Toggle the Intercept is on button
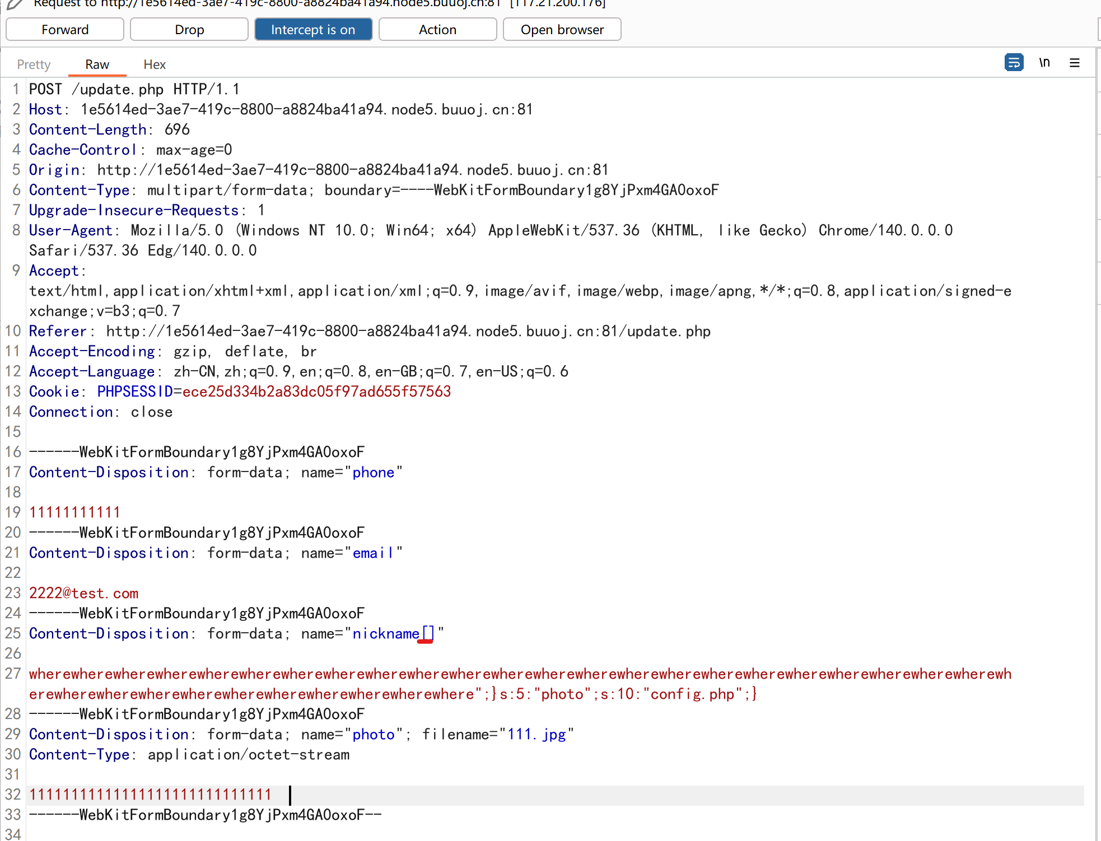Screen dimensions: 1101x841 click(x=313, y=30)
